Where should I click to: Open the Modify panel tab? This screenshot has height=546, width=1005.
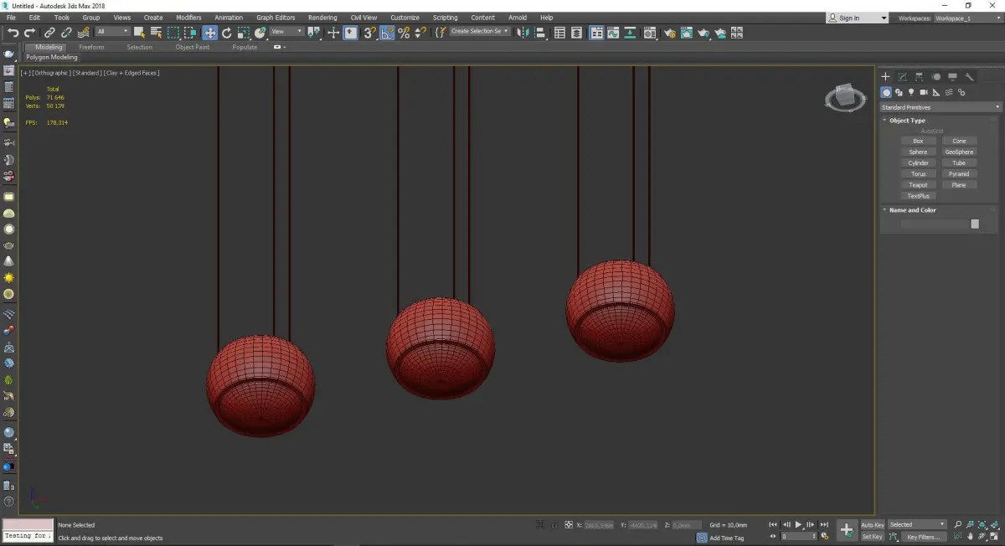point(902,76)
